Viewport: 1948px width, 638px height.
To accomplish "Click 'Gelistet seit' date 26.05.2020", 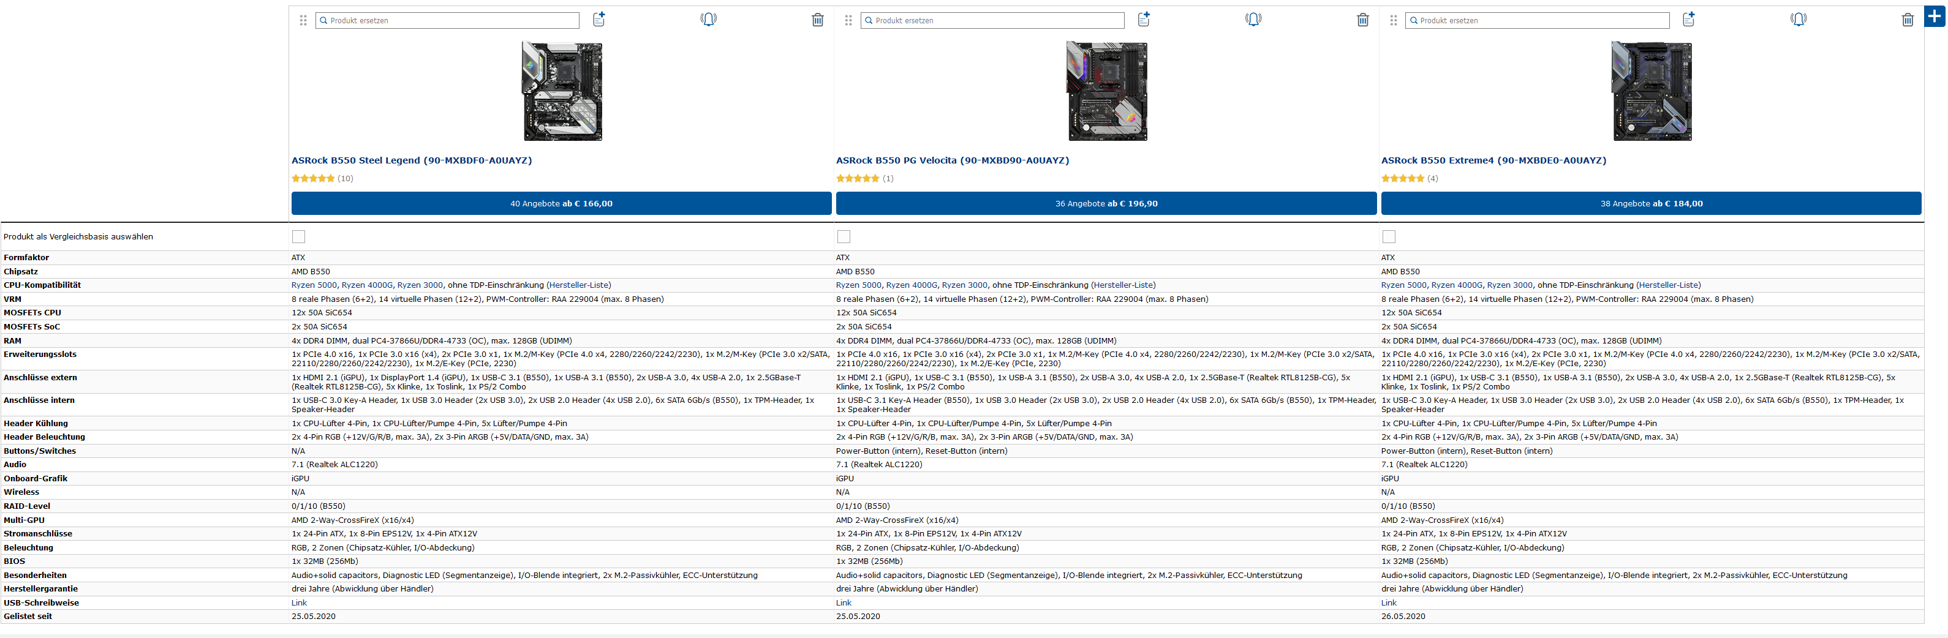I will (1403, 616).
